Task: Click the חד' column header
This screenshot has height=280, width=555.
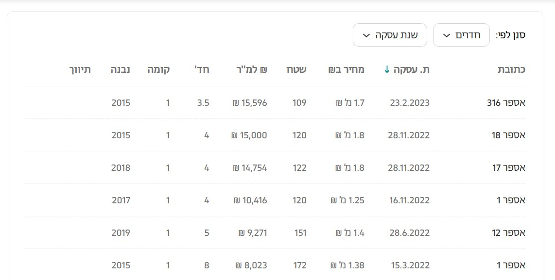Action: (x=202, y=69)
